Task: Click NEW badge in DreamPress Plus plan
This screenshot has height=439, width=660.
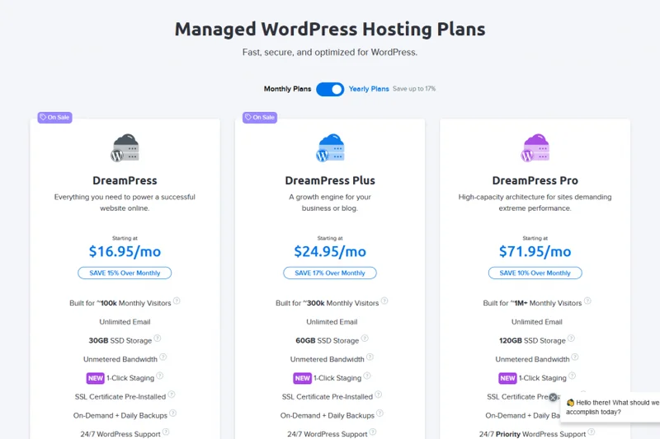Action: 303,378
